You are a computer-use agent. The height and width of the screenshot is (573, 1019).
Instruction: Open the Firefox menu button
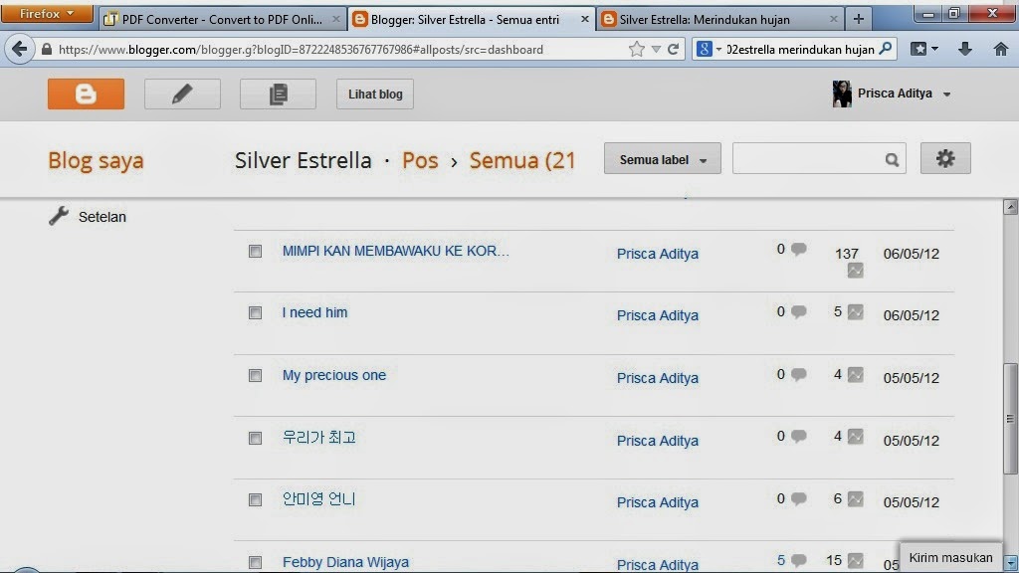coord(47,13)
